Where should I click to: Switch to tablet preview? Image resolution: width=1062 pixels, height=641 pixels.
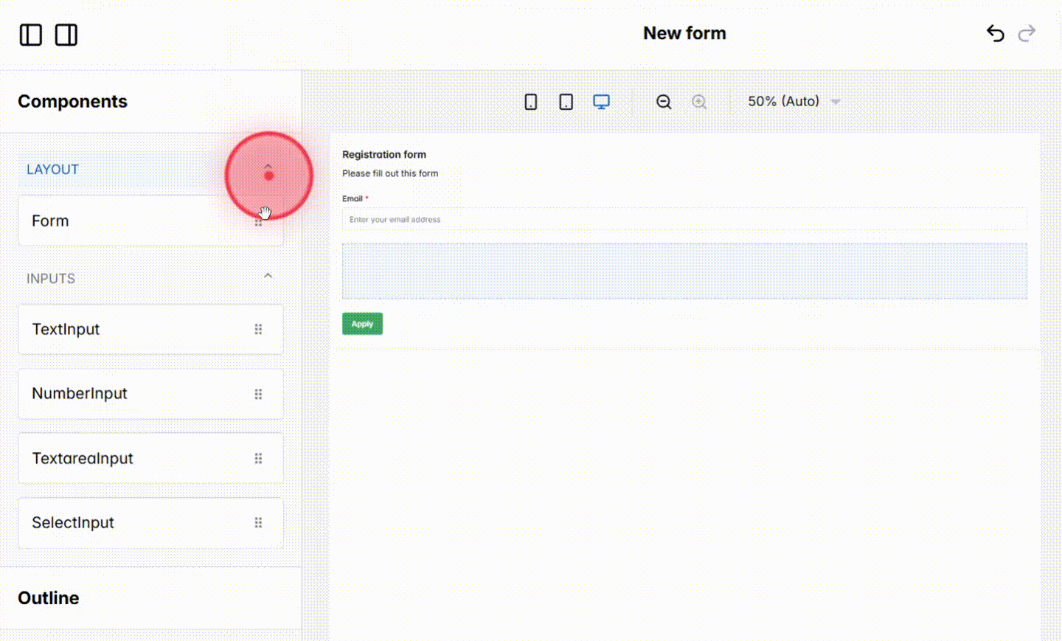(566, 101)
